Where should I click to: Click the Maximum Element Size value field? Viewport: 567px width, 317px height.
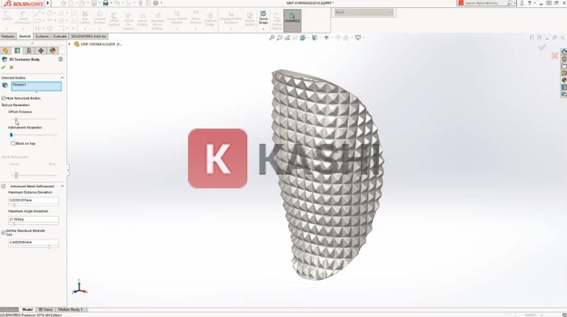click(x=33, y=243)
